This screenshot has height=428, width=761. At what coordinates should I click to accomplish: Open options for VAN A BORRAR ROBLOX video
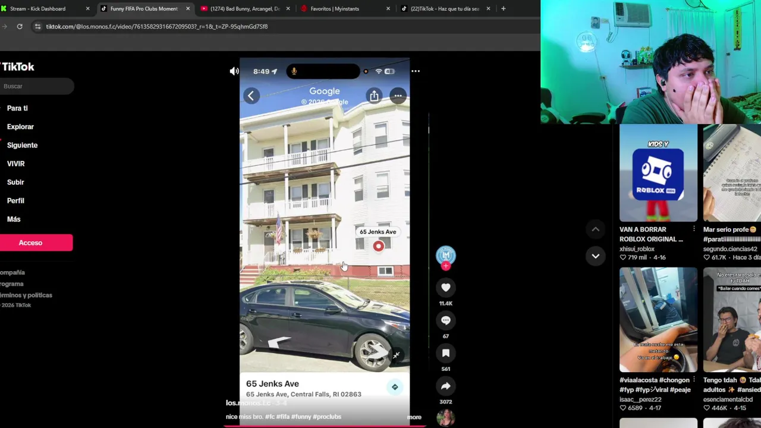(x=694, y=229)
